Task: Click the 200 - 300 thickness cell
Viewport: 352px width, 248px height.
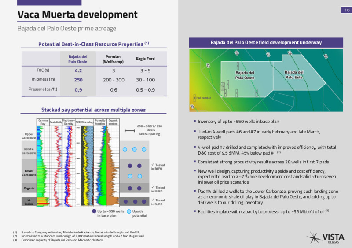Action: coord(114,80)
